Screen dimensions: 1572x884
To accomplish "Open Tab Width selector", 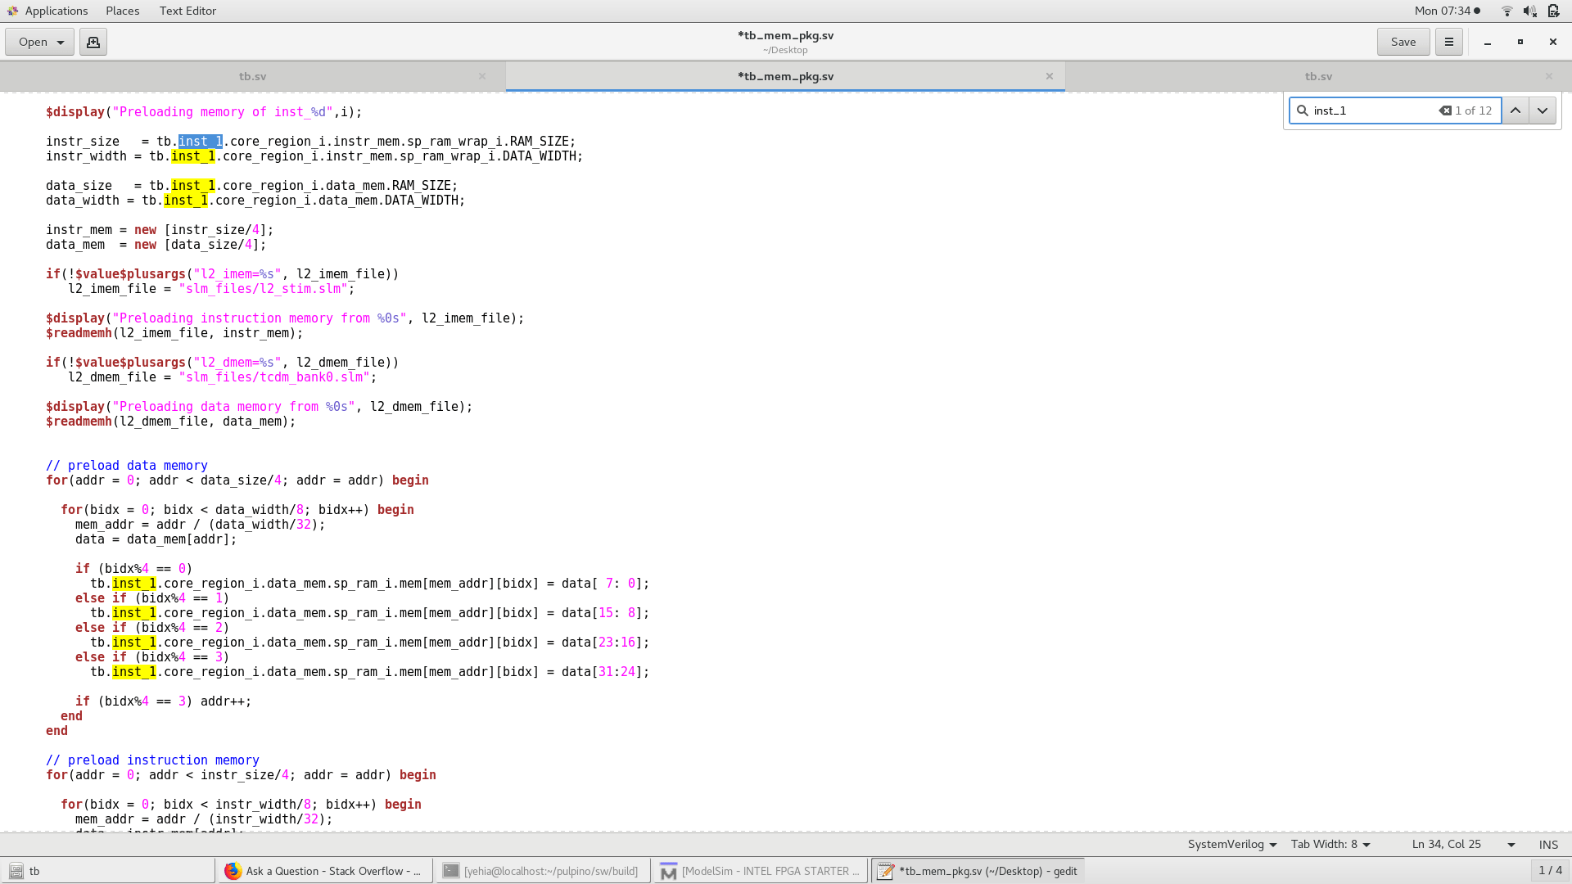I will pos(1330,844).
